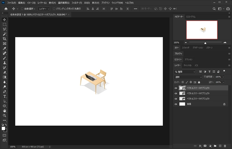Open the レイヤー dropdown in options bar
Viewport: 232px width, 149px height.
coord(43,9)
